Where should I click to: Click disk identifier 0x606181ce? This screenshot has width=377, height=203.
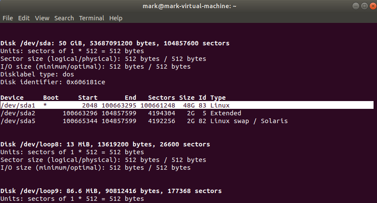pos(86,82)
